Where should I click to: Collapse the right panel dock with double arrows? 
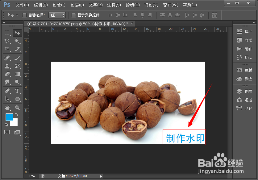[x=253, y=22]
